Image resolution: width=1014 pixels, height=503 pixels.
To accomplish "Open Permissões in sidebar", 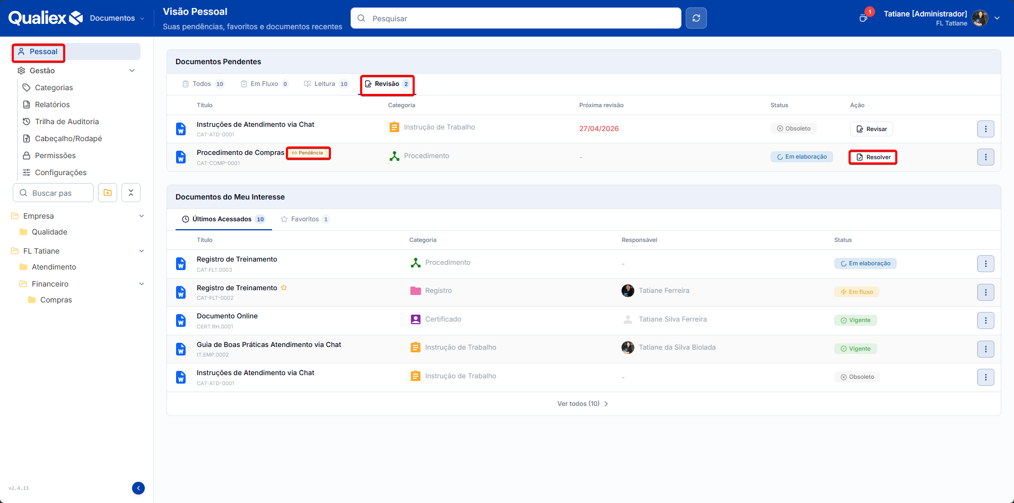I will point(55,155).
